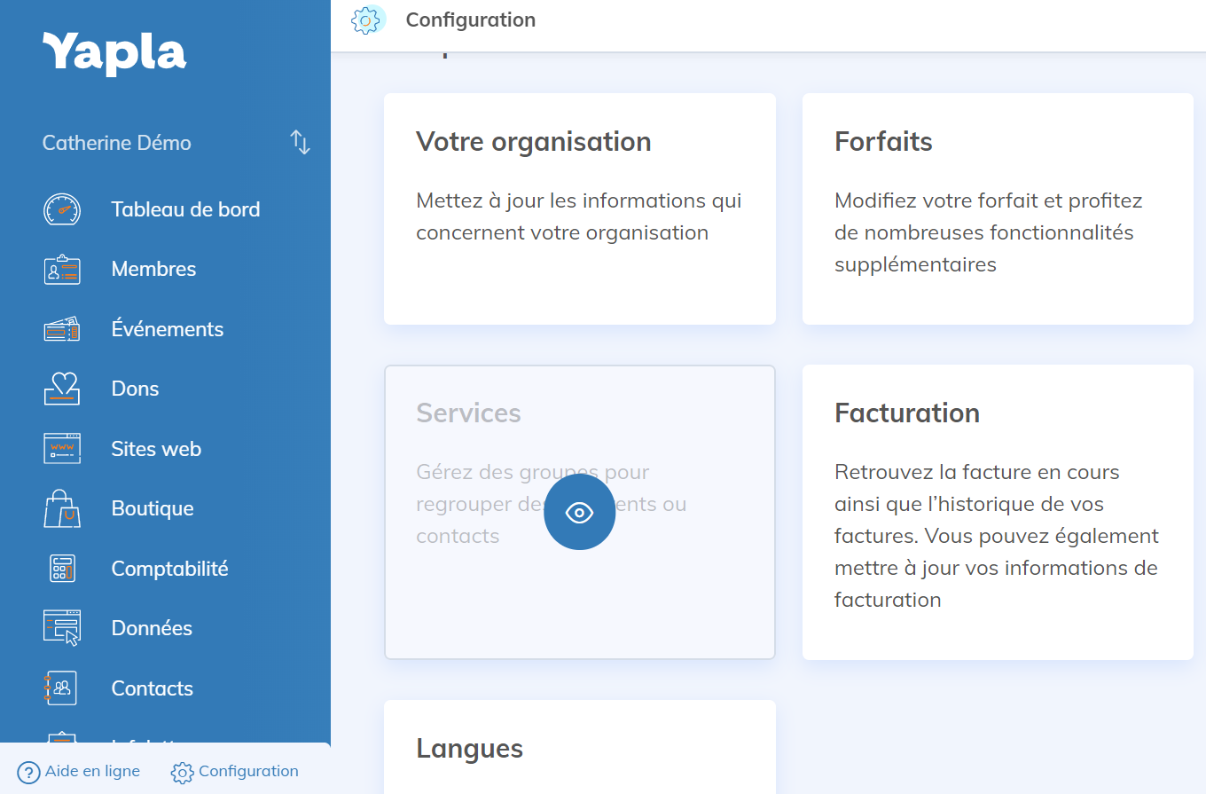Click the Données window cursor icon
This screenshot has width=1206, height=794.
coord(62,628)
